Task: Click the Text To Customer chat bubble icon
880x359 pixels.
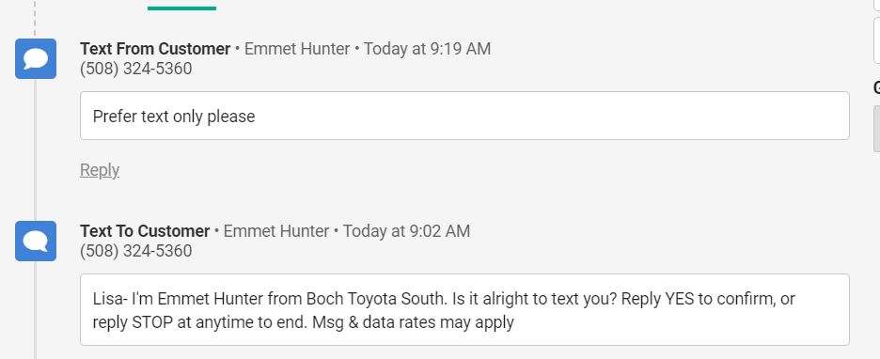Action: [36, 242]
